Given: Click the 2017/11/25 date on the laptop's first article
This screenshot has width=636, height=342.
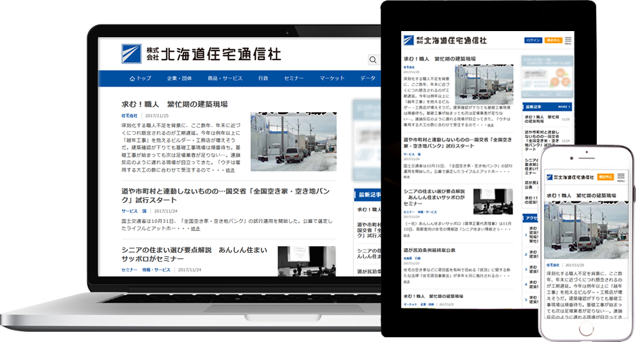Looking at the screenshot, I should (x=156, y=116).
